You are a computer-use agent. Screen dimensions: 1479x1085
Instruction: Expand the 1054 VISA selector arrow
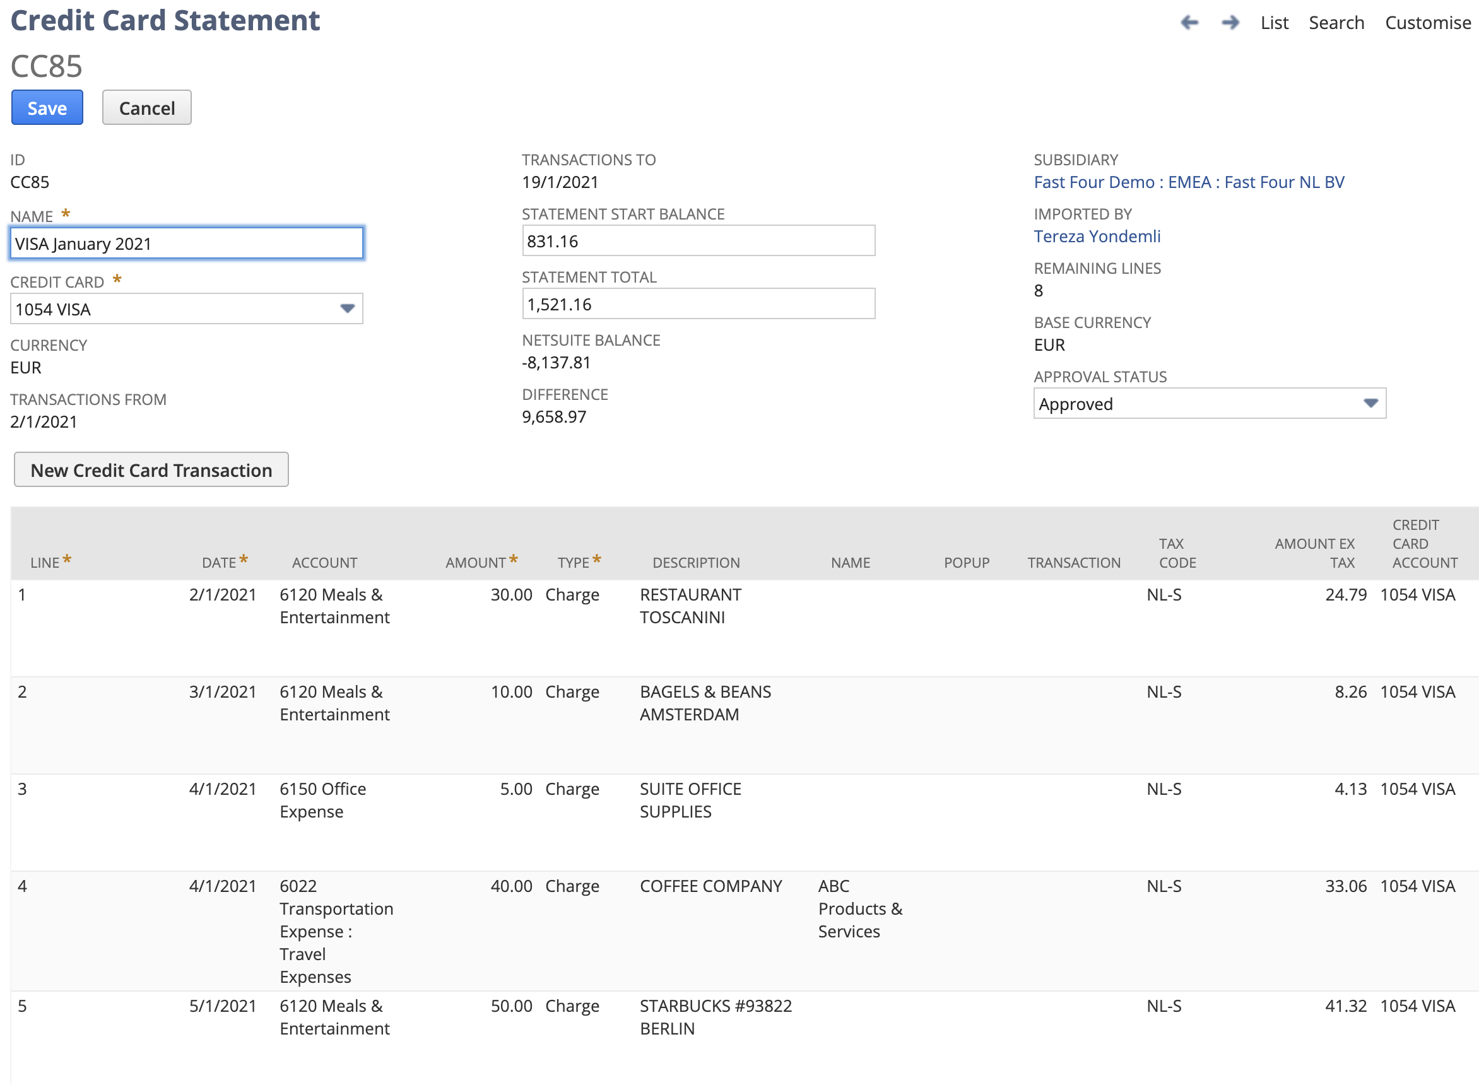[348, 308]
